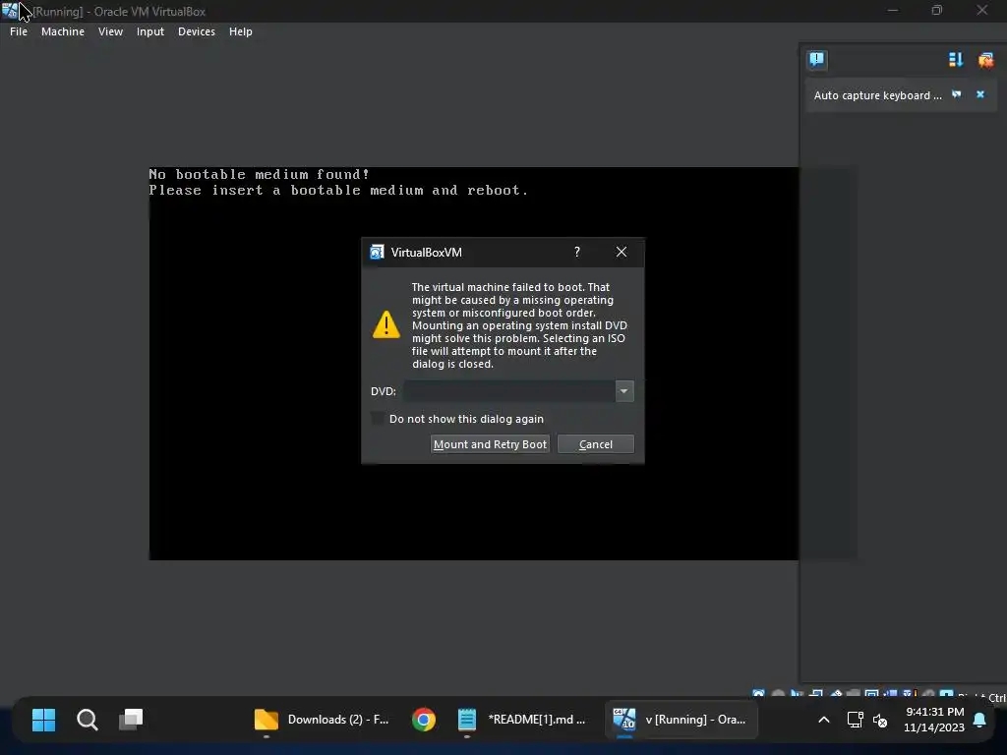Screen dimensions: 1007x755
Task: Select the Auto capture keyboard notification text
Action: tap(877, 95)
